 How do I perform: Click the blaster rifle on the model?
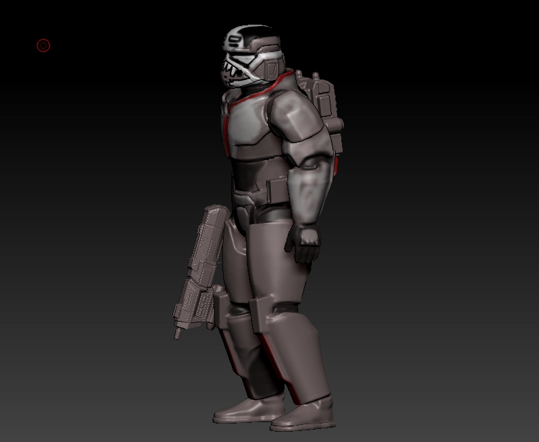(201, 272)
